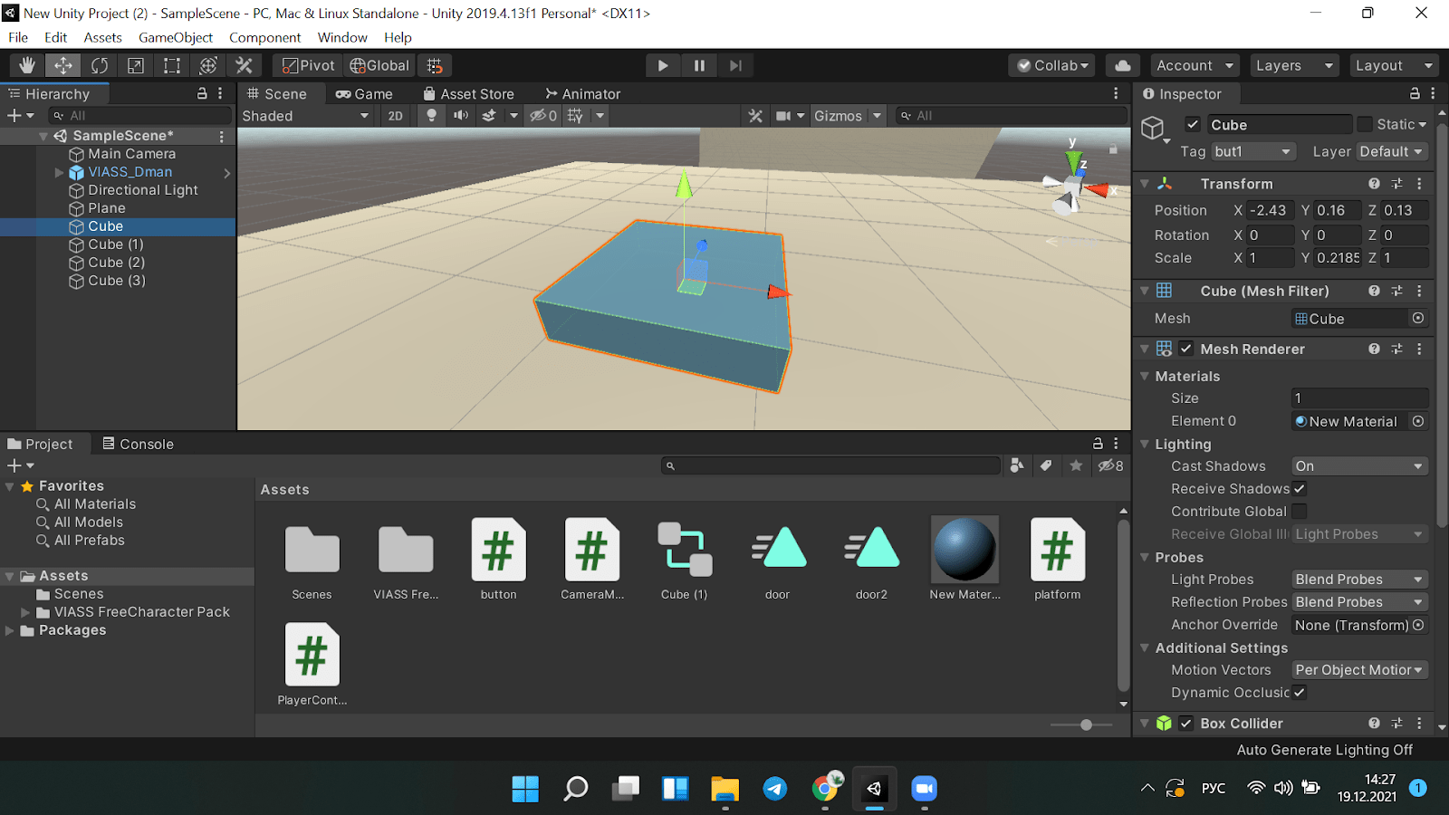Open the GameObject menu

pos(176,37)
